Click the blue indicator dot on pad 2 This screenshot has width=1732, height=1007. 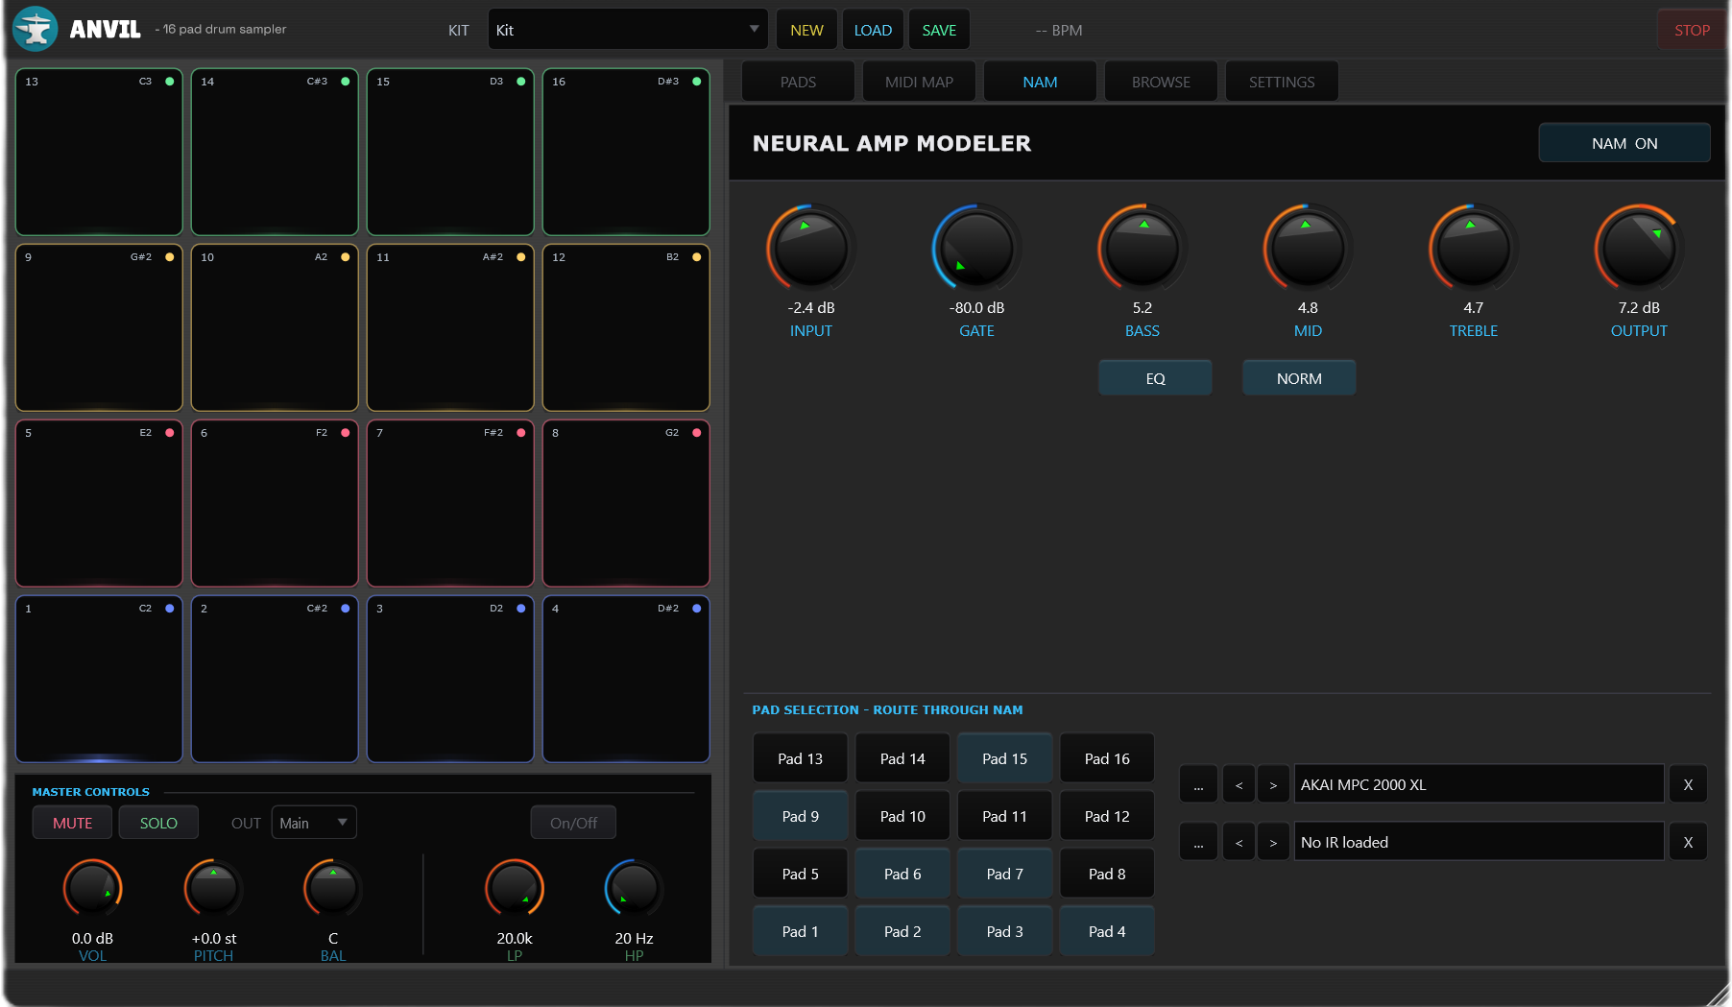click(346, 609)
